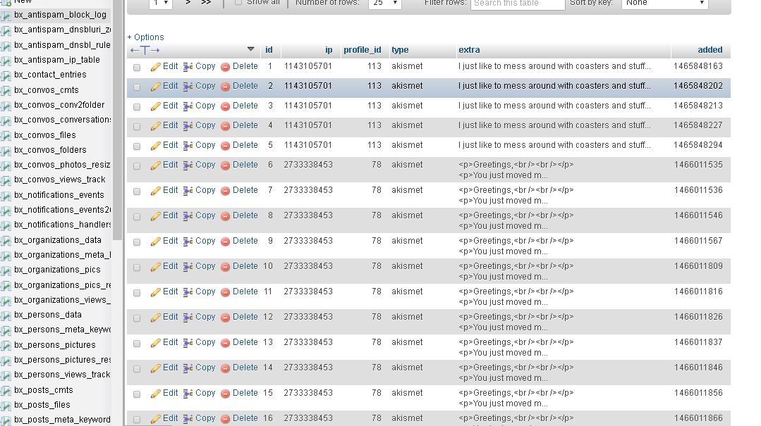The height and width of the screenshot is (426, 761).
Task: Click the Delete icon for row 13
Action: [226, 343]
